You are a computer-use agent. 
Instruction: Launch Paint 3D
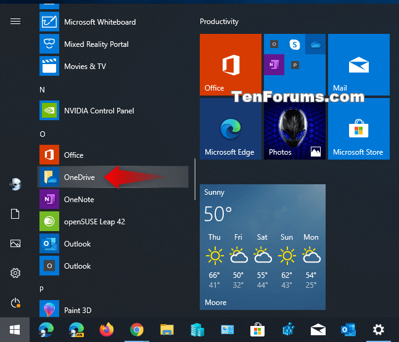pos(113,310)
